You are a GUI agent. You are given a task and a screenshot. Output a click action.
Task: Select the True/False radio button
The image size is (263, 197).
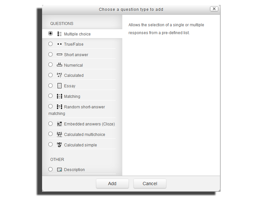[51, 44]
